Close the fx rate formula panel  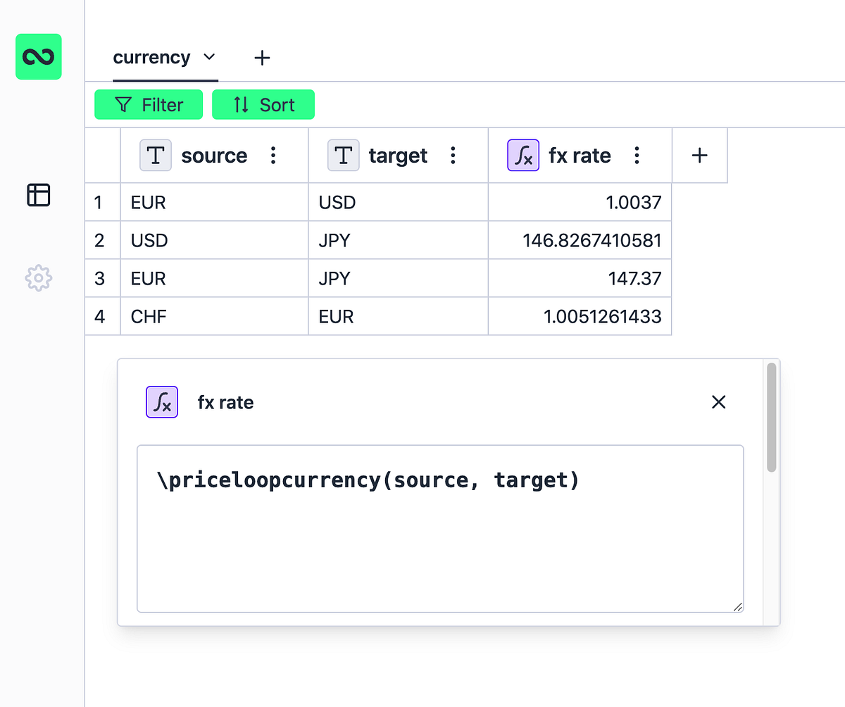pyautogui.click(x=718, y=402)
